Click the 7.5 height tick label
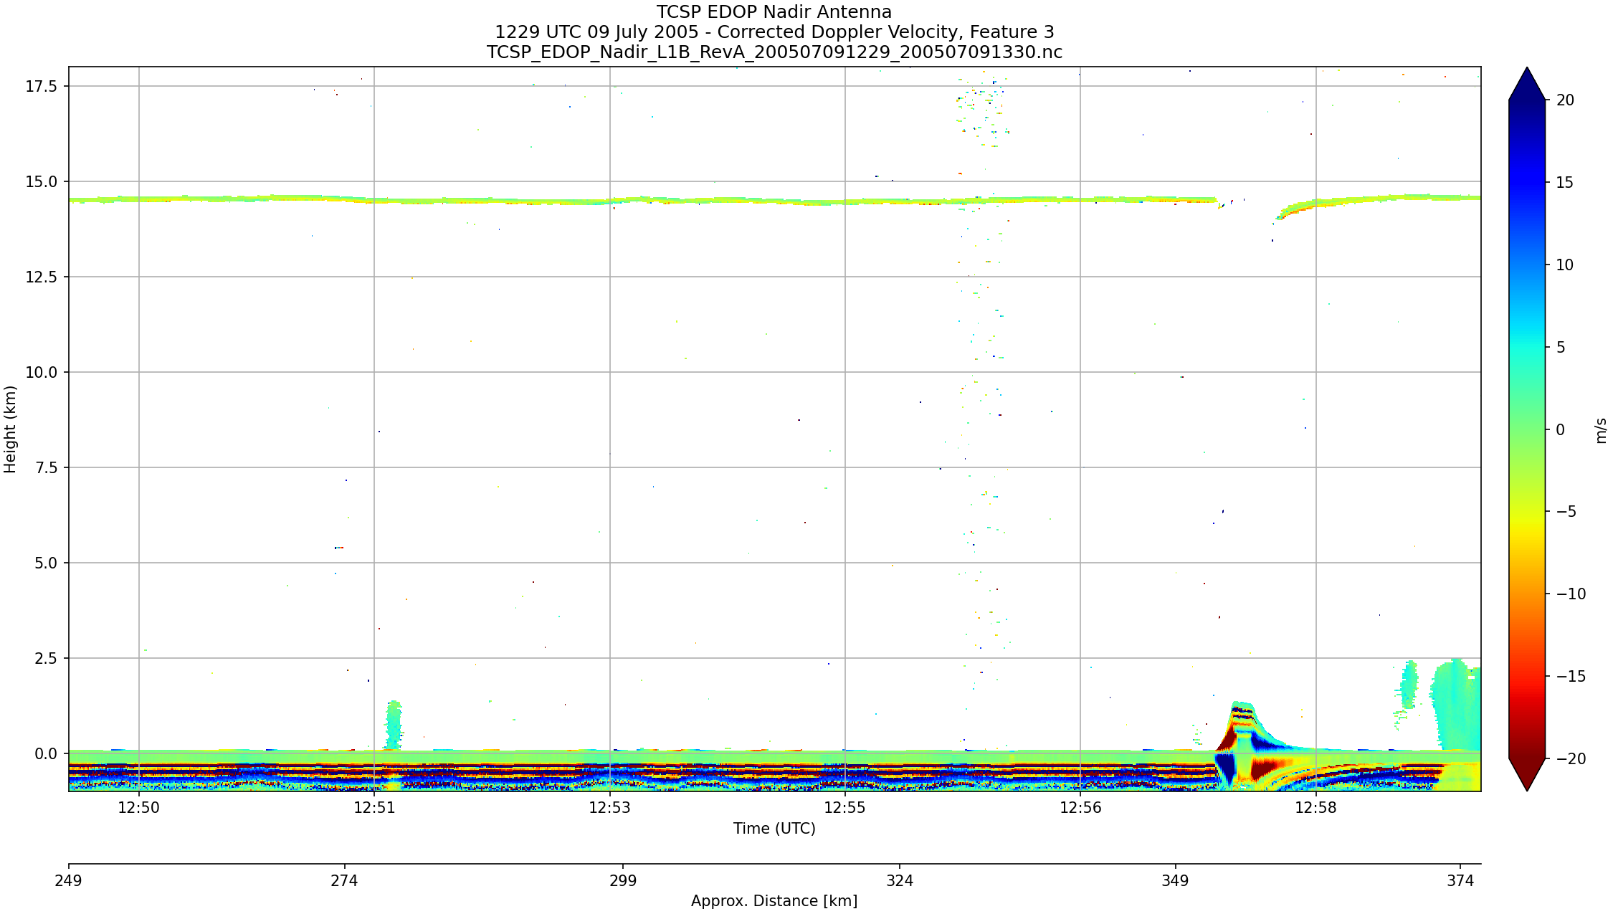The height and width of the screenshot is (914, 1613). [x=46, y=467]
